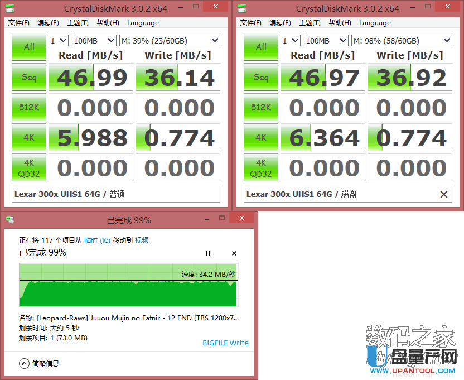Pause the file transfer
The image size is (464, 380).
click(x=209, y=253)
